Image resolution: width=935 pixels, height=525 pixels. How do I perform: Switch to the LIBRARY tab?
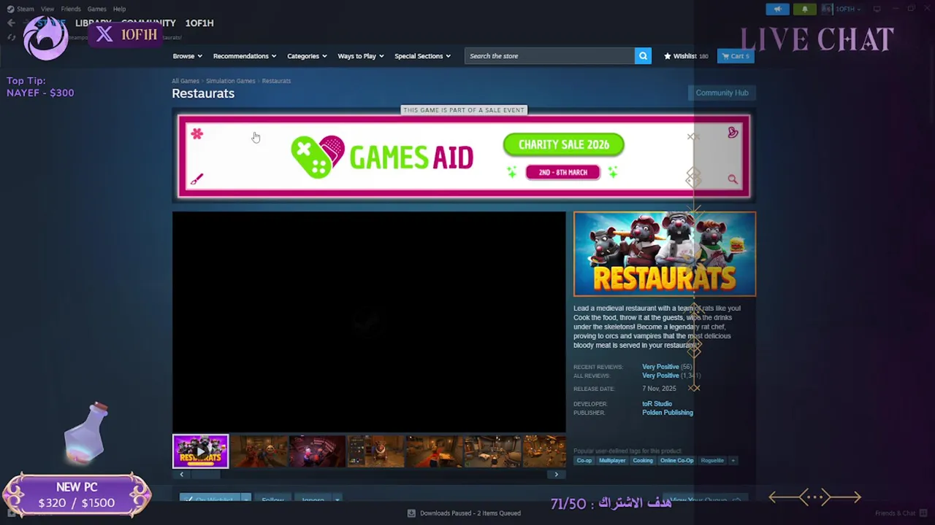[x=93, y=23]
